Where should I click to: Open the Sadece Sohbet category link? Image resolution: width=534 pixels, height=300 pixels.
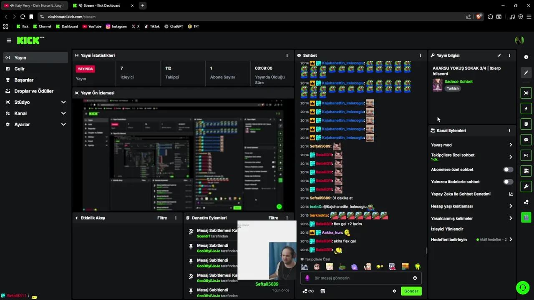tap(458, 82)
